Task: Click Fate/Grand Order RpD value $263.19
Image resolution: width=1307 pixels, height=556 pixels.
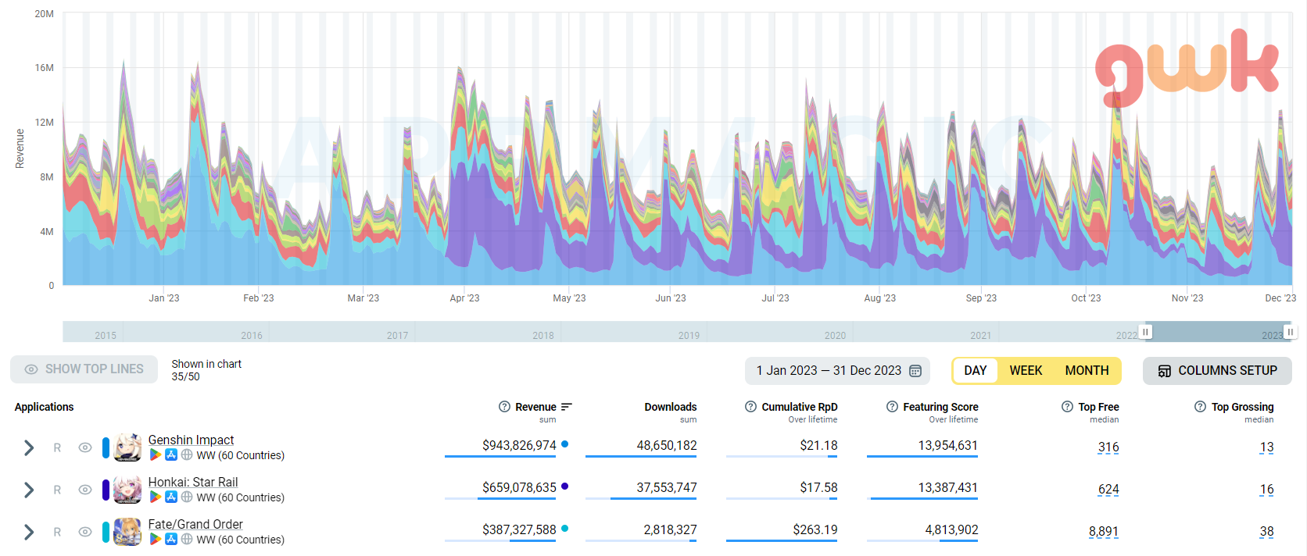Action: pyautogui.click(x=815, y=529)
